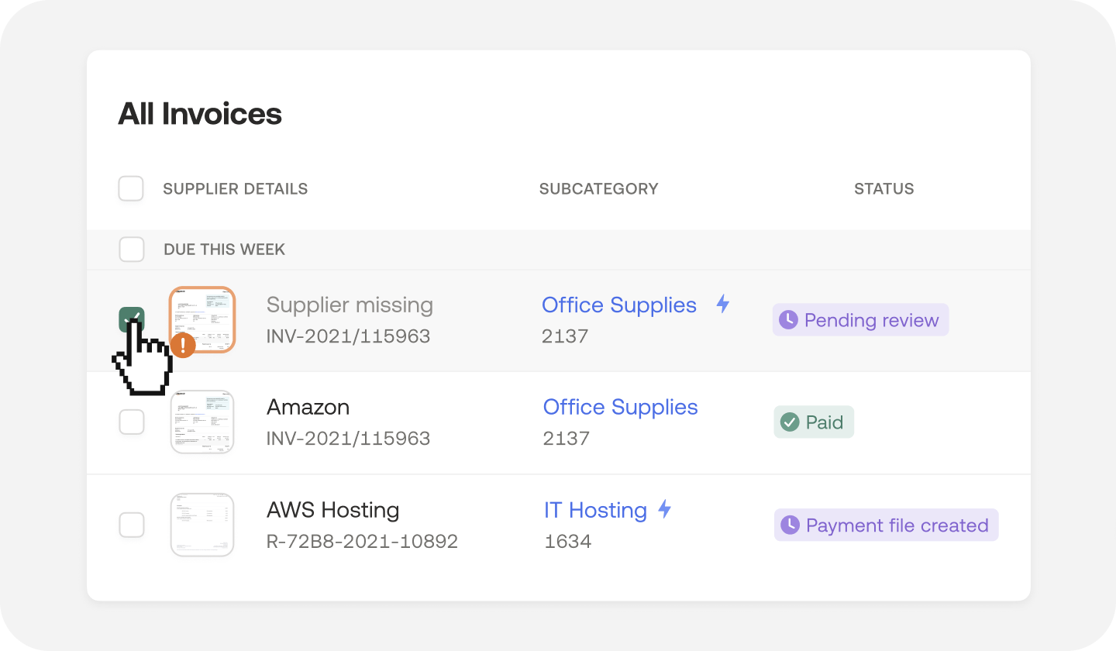The height and width of the screenshot is (651, 1116).
Task: Open the IT Hosting subcategory link
Action: click(x=595, y=510)
